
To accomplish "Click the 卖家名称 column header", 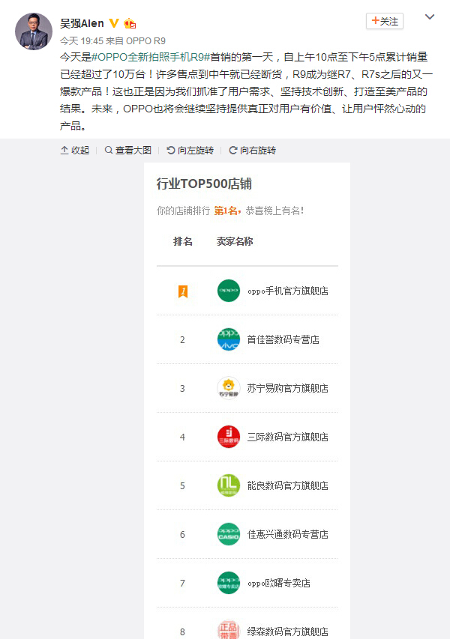I will [x=235, y=241].
